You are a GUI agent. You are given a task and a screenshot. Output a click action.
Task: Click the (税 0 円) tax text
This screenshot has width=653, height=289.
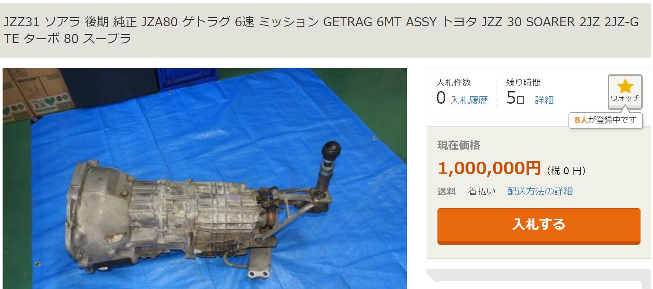[566, 171]
